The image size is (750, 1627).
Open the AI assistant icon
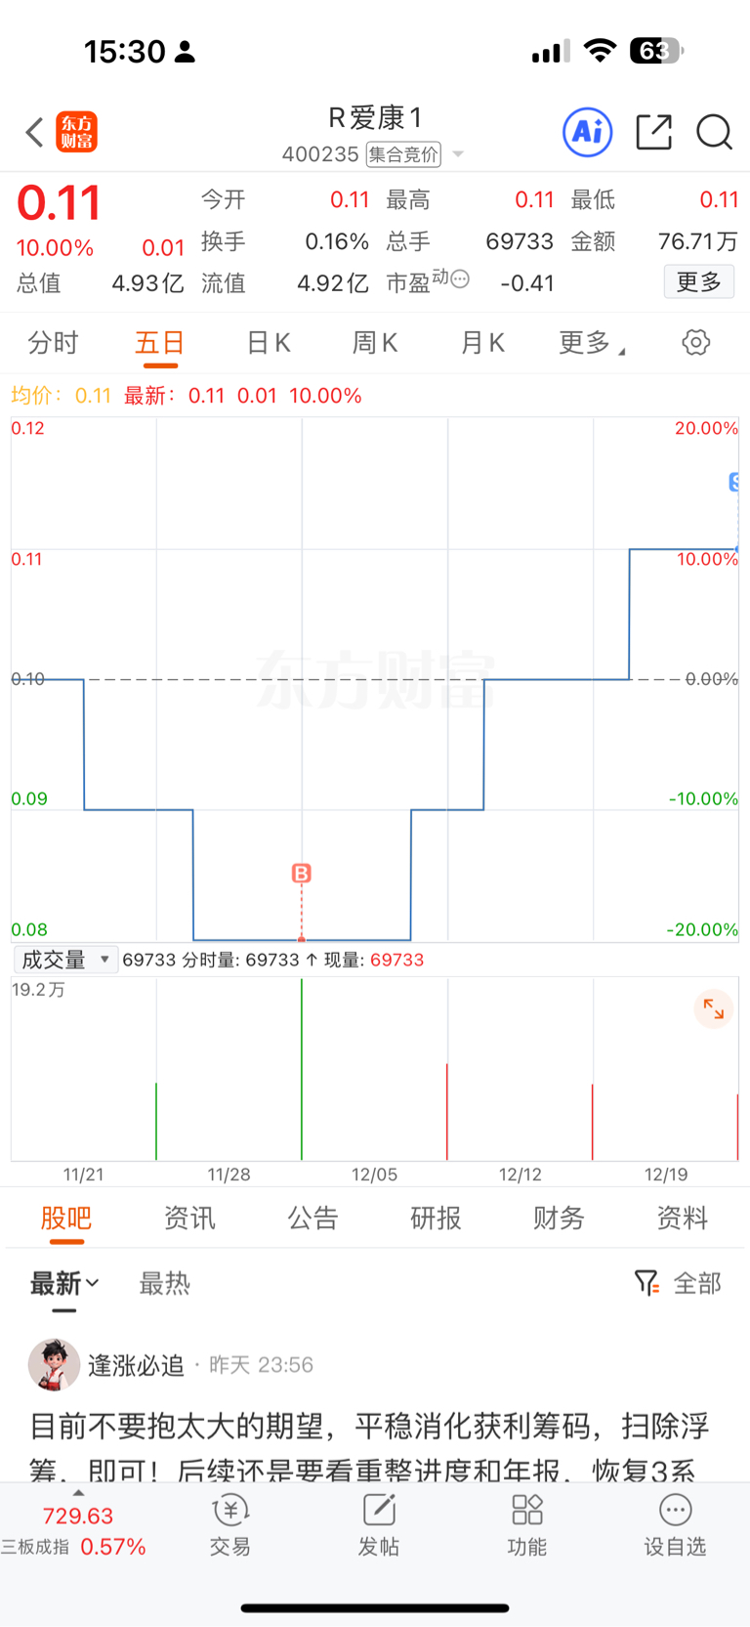coord(588,132)
